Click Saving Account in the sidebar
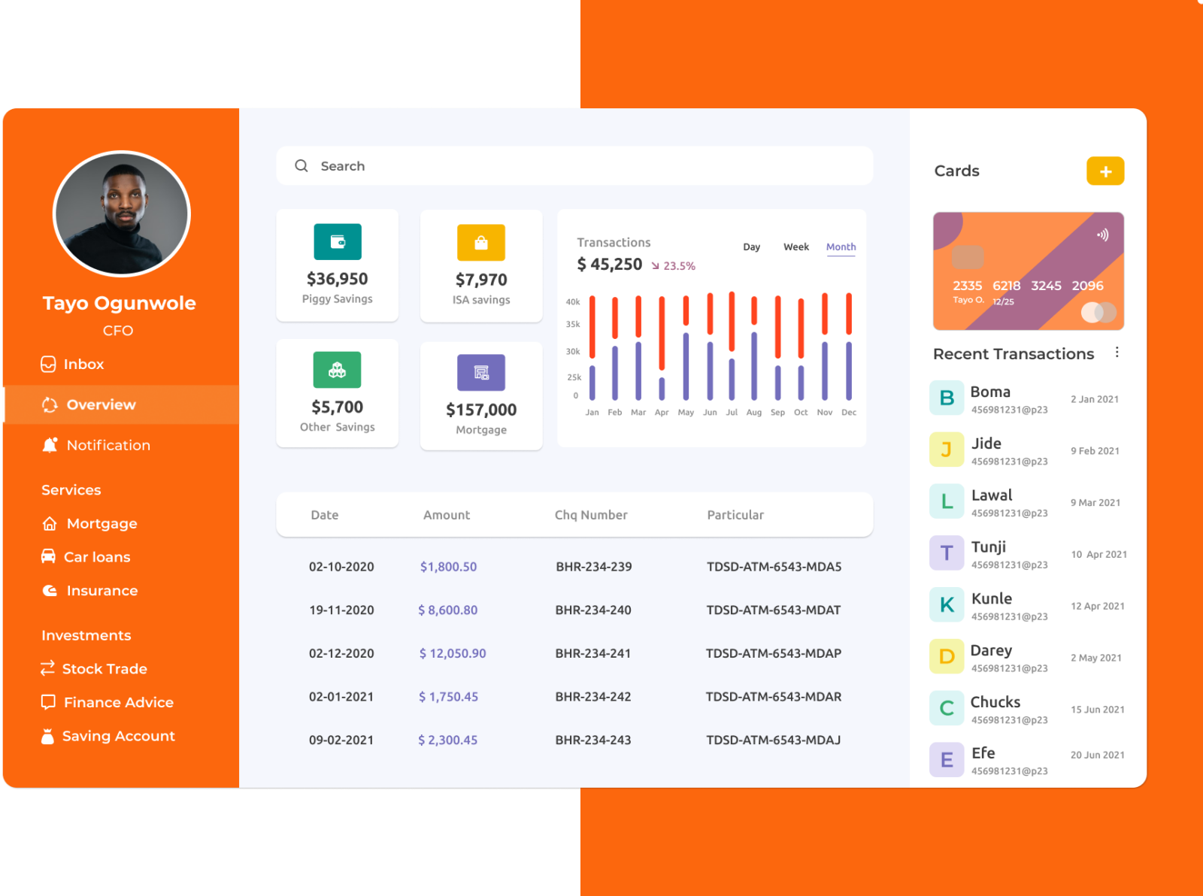This screenshot has height=896, width=1203. pyautogui.click(x=119, y=736)
